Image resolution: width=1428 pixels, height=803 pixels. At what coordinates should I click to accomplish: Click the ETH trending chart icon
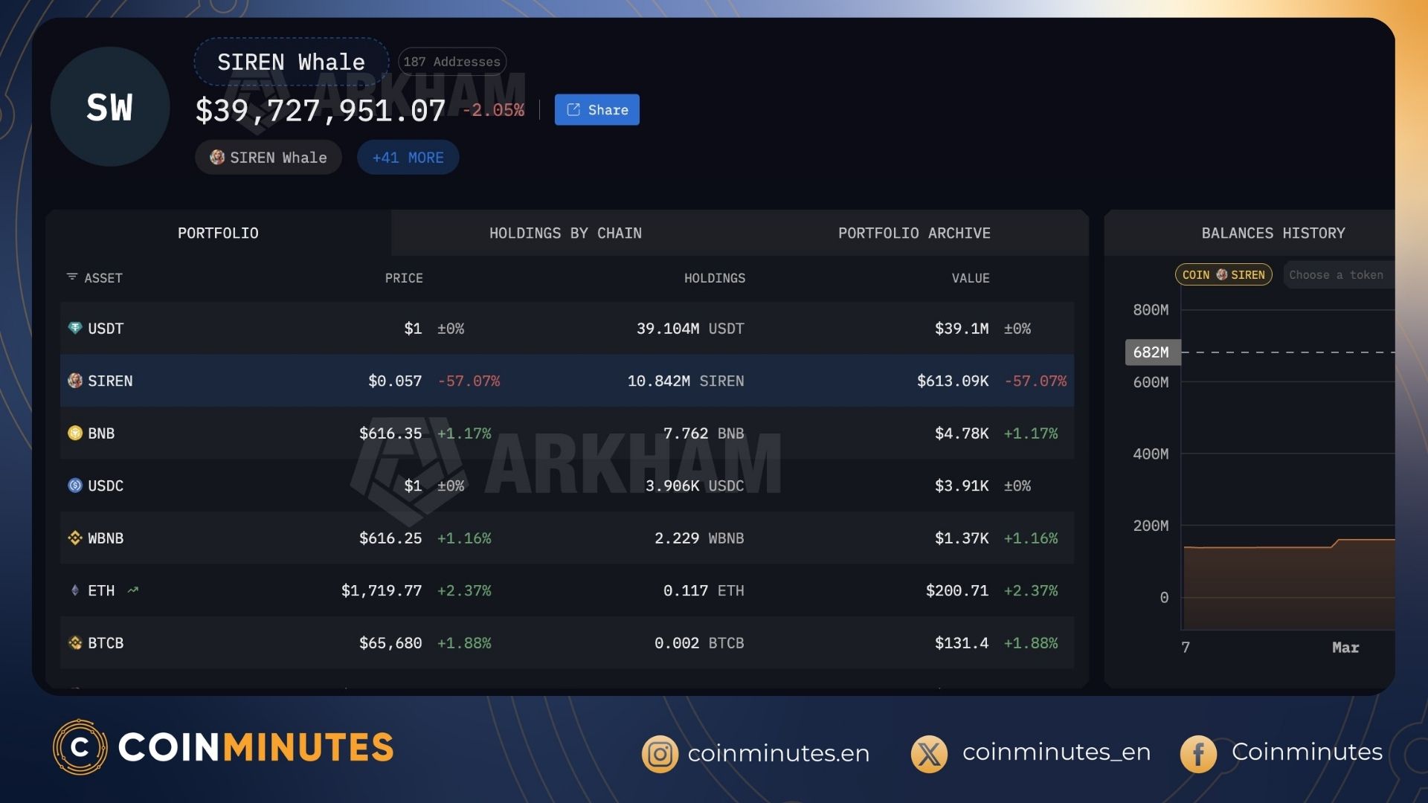pyautogui.click(x=133, y=590)
